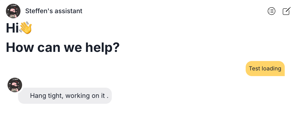
Task: Click the loading dot ending the reply
Action: pos(107,97)
